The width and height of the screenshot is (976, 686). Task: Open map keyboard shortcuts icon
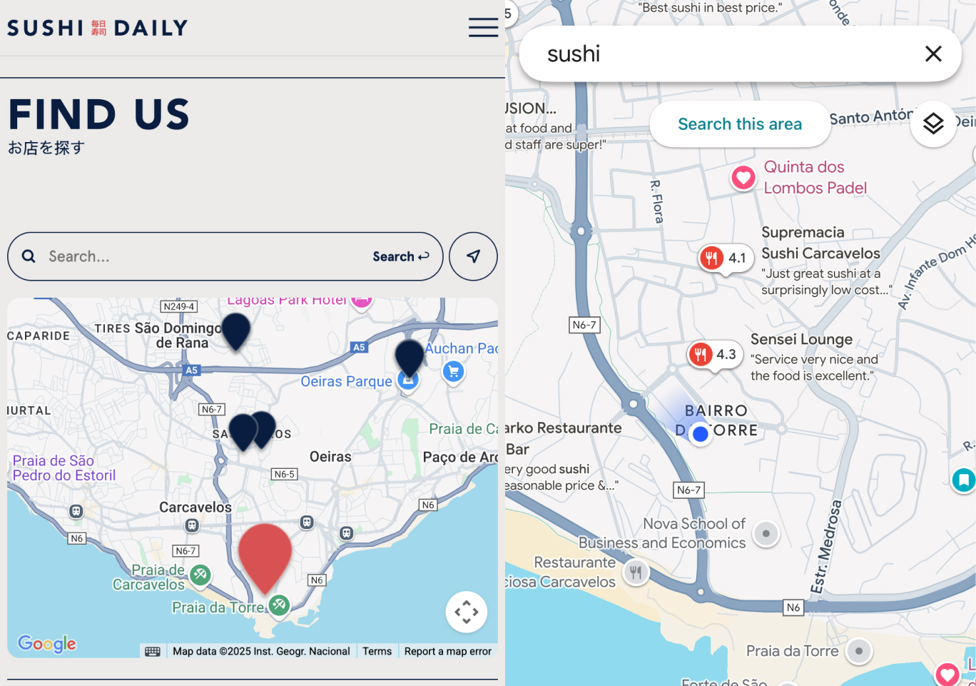[153, 651]
